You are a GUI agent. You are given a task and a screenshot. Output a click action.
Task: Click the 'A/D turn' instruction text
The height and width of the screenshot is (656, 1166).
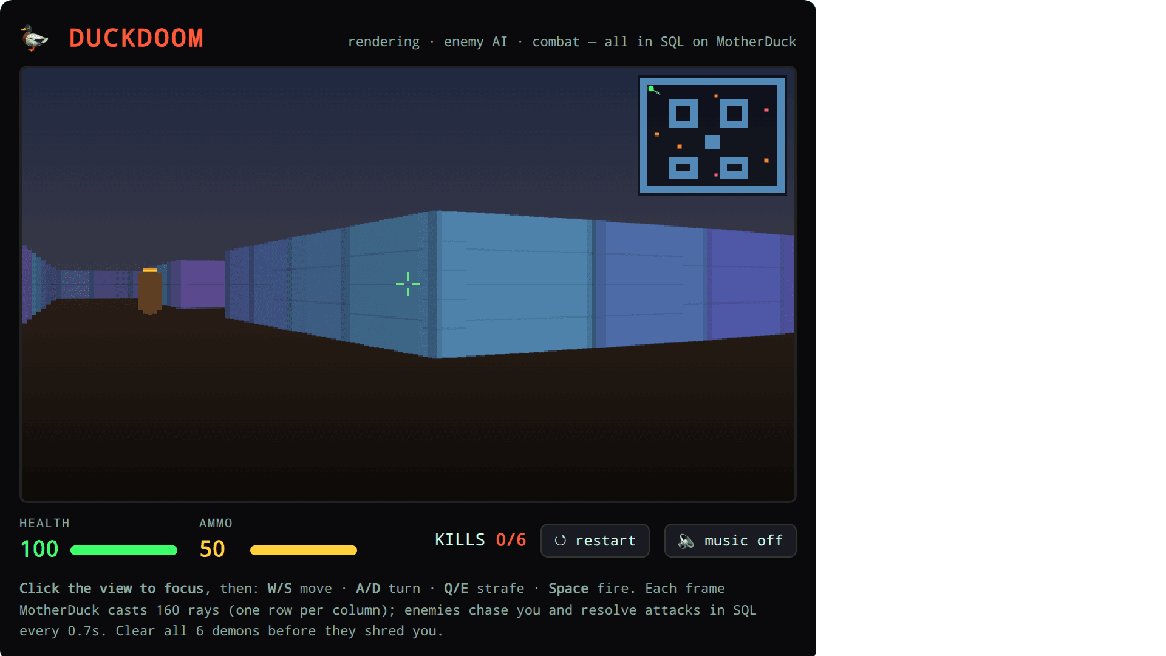388,589
